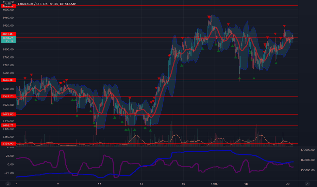Click date label 20 on time axis
Viewport: 317px width, 187px height.
(288, 184)
